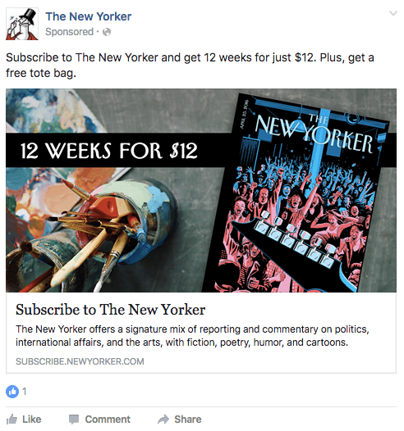View the reaction count of 1
Image resolution: width=404 pixels, height=431 pixels.
tap(25, 391)
